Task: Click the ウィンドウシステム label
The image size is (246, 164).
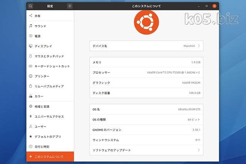Action: pyautogui.click(x=106, y=140)
